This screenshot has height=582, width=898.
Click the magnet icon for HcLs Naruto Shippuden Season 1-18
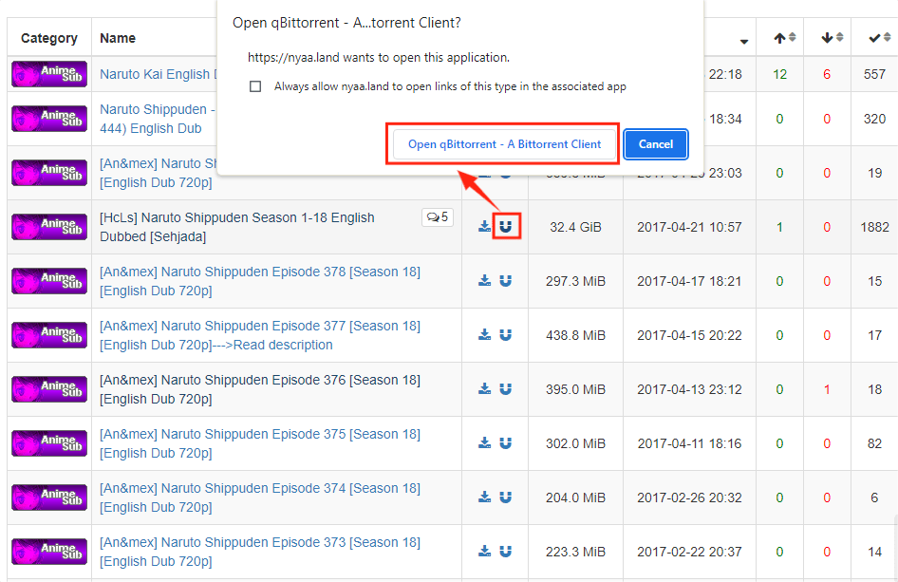point(506,227)
